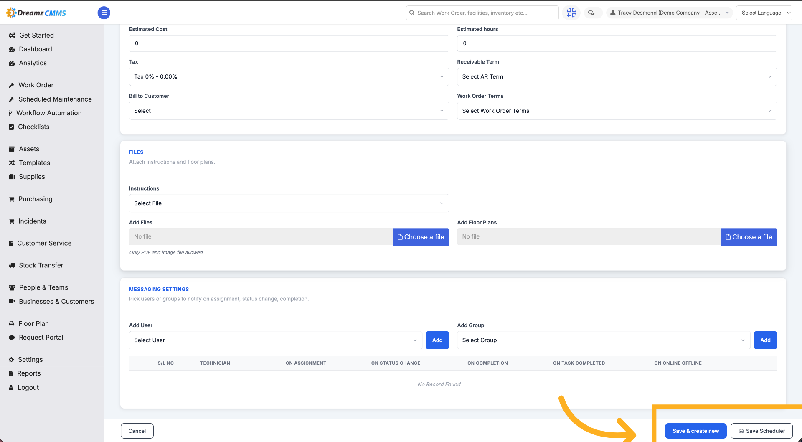Viewport: 802px width, 442px height.
Task: Open People & Teams section
Action: click(x=43, y=287)
